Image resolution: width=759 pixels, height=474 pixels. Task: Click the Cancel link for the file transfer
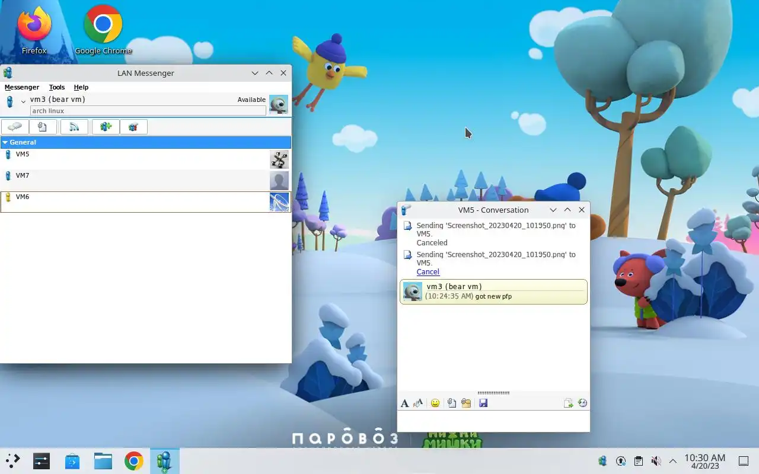(x=428, y=272)
